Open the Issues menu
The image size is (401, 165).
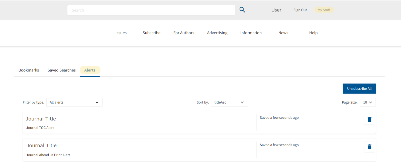click(x=121, y=33)
